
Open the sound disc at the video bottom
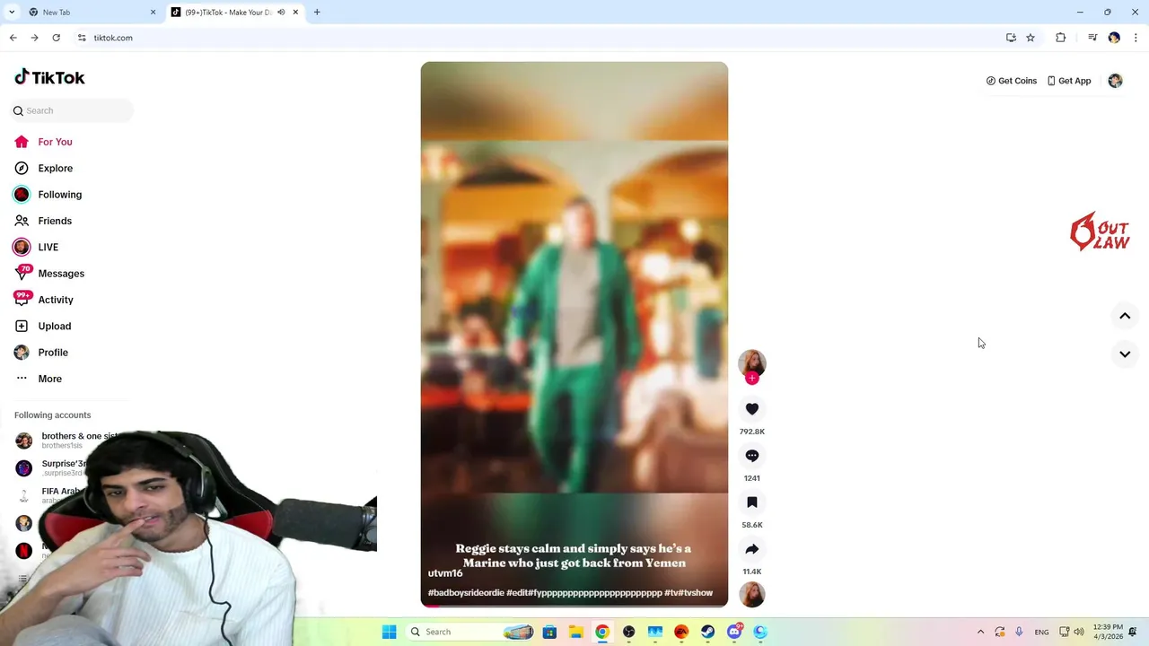pos(752,594)
